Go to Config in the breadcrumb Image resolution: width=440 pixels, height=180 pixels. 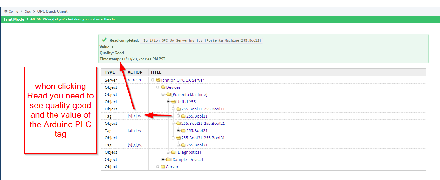(x=13, y=11)
